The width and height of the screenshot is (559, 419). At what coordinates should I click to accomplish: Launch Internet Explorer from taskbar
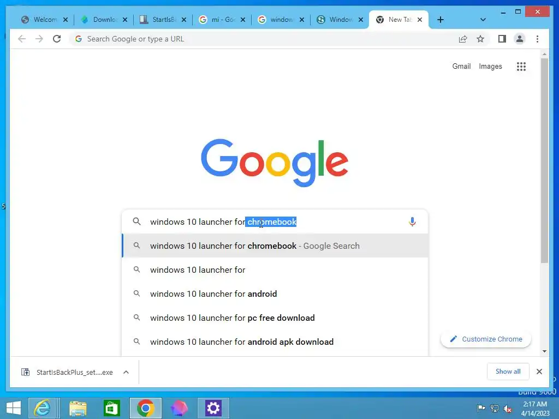[x=42, y=408]
